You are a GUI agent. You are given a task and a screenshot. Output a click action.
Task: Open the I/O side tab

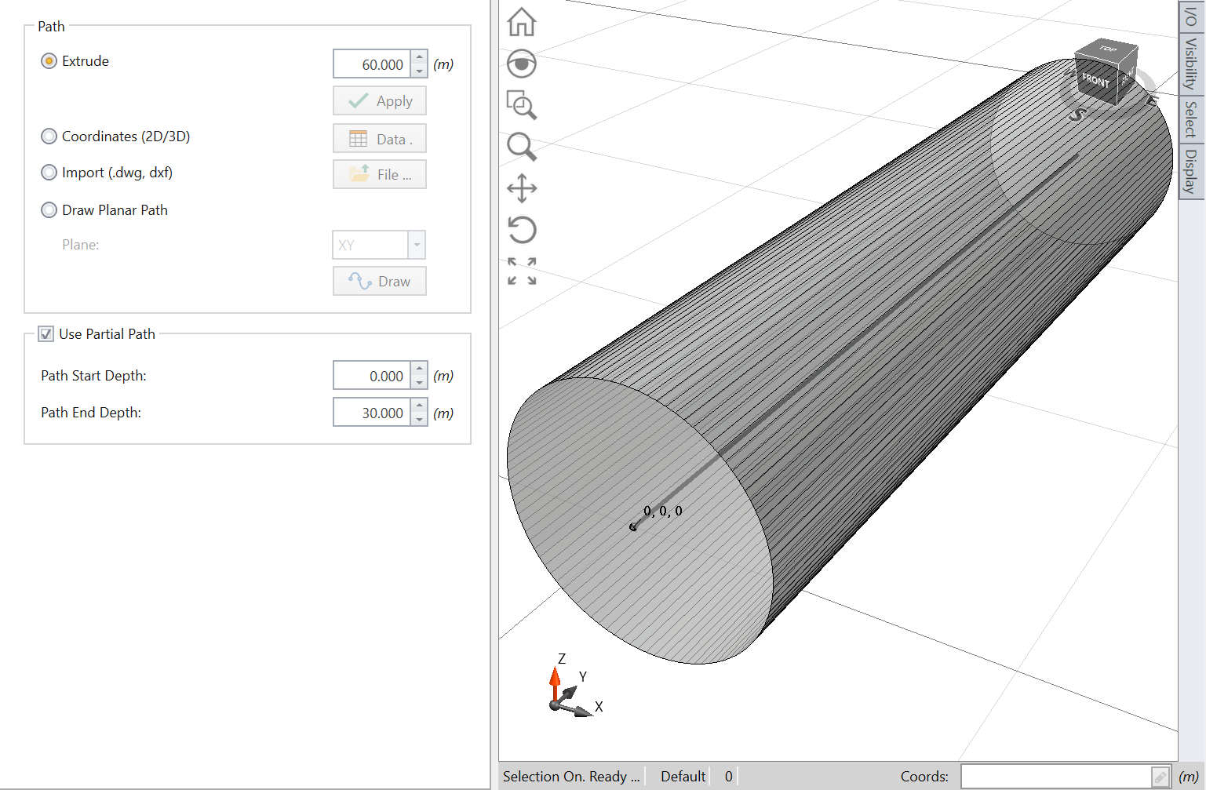coord(1191,16)
